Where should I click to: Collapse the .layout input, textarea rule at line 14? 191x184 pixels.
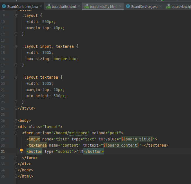16,46
